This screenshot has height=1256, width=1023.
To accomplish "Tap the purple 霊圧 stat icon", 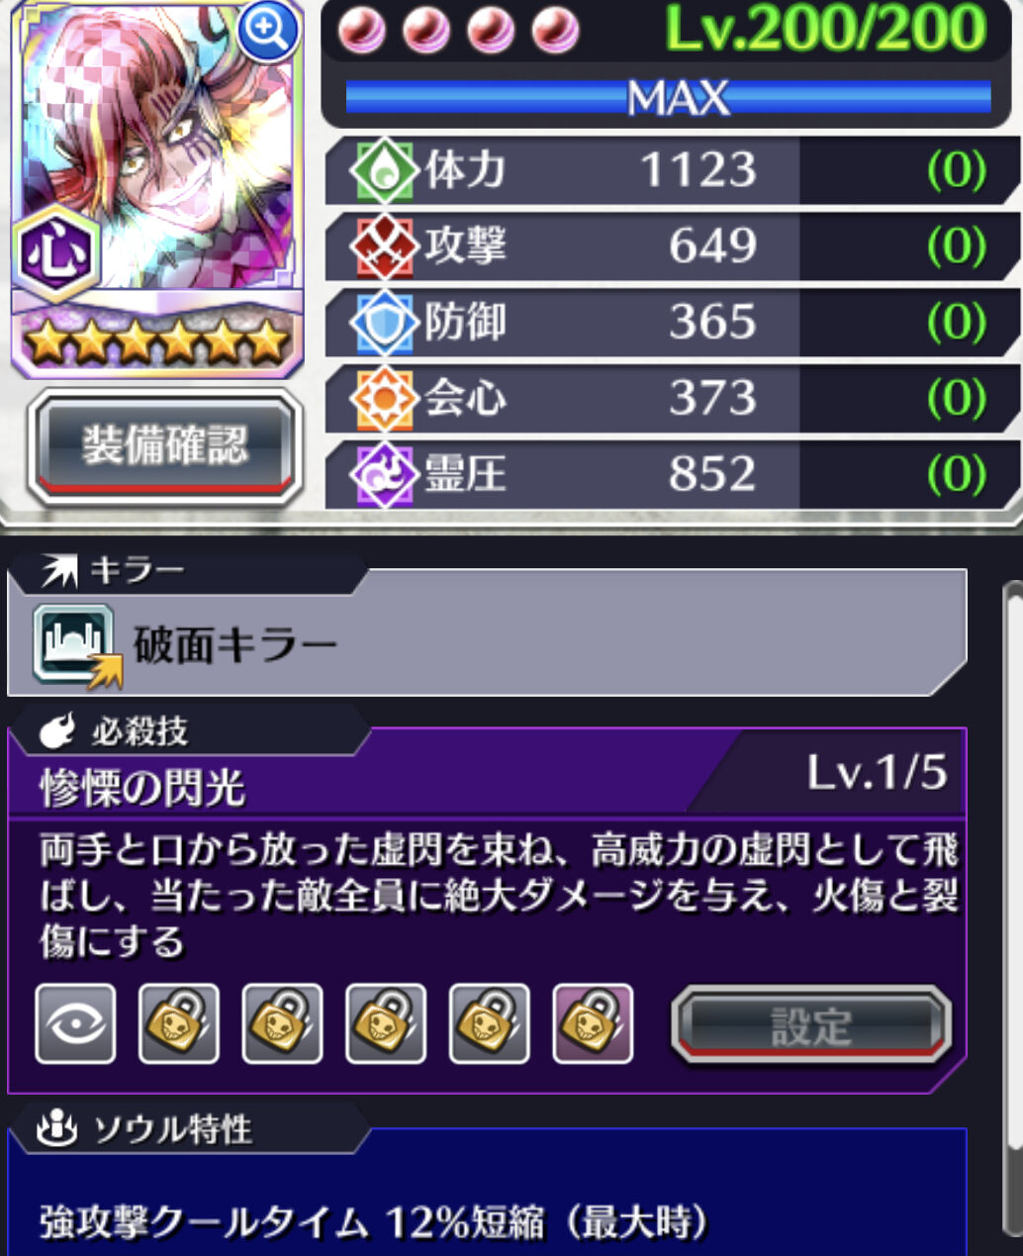I will (385, 475).
